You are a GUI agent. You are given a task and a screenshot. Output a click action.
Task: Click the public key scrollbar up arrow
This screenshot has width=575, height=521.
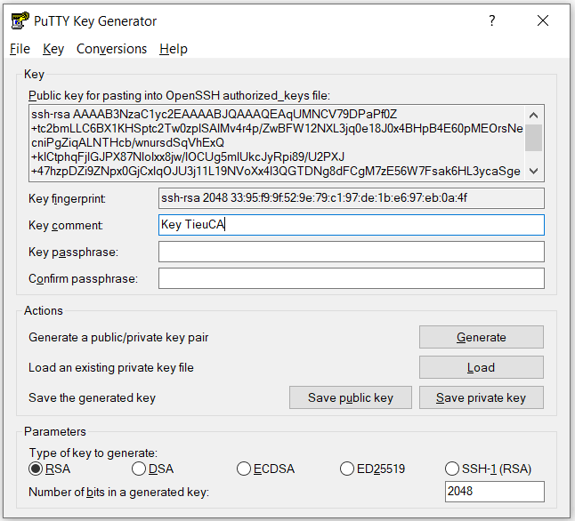pos(534,116)
